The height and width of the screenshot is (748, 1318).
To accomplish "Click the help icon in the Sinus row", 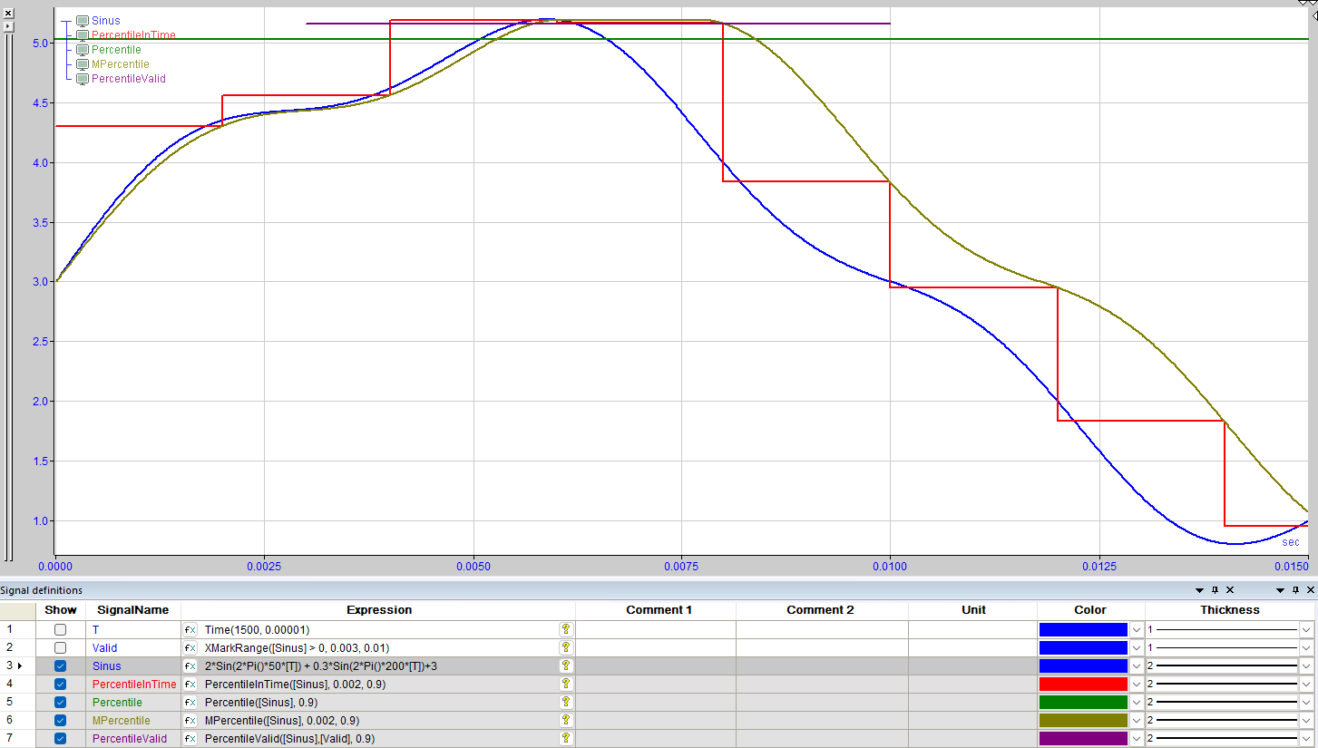I will click(x=566, y=665).
